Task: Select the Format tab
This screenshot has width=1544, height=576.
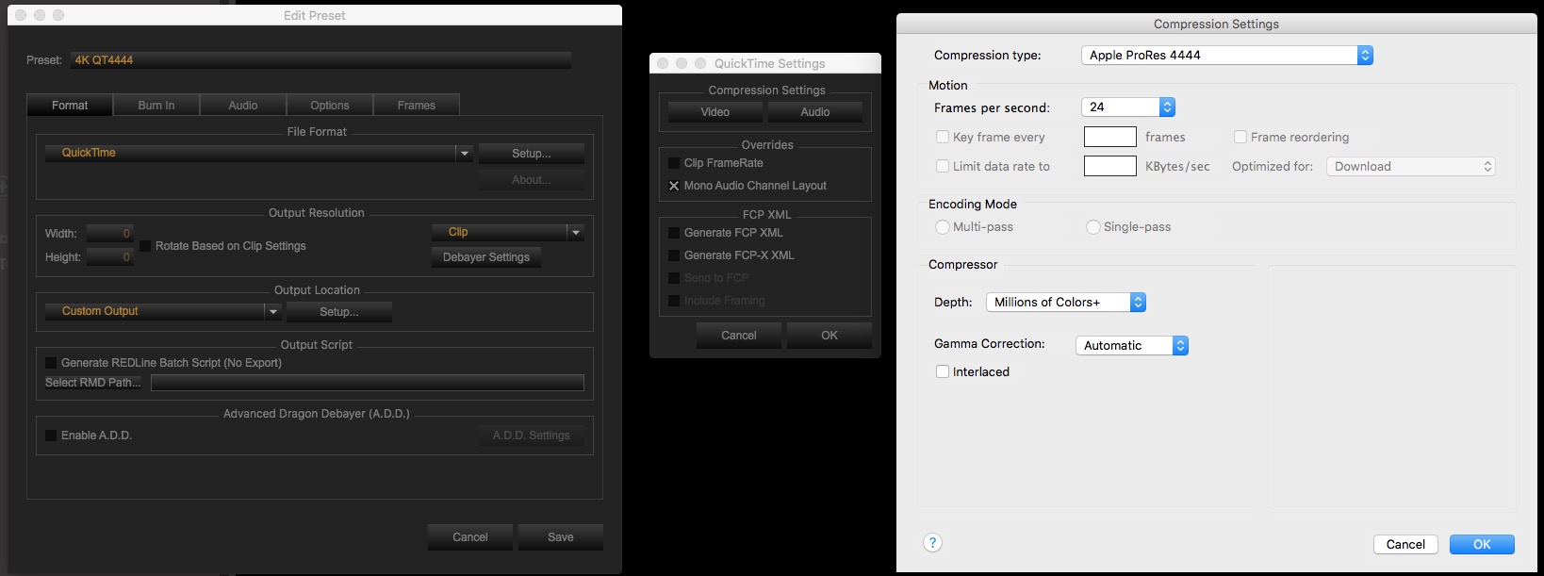Action: (70, 106)
